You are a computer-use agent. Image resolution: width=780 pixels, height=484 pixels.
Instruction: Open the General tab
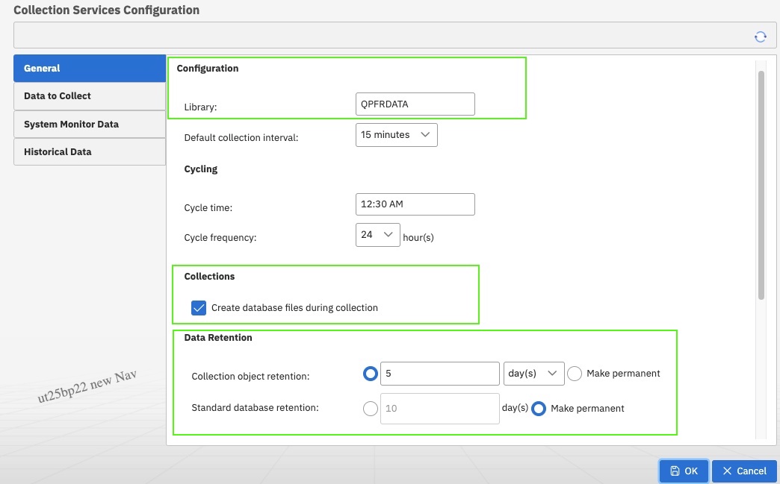pyautogui.click(x=90, y=69)
